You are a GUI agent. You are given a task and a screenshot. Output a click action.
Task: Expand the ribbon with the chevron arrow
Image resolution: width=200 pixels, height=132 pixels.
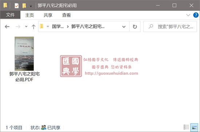pyautogui.click(x=188, y=15)
